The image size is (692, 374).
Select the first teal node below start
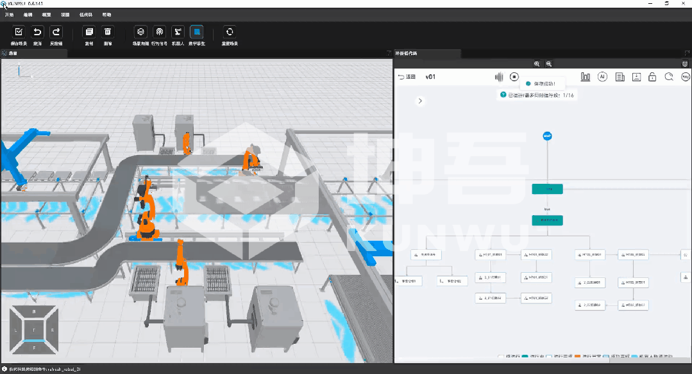(x=547, y=189)
